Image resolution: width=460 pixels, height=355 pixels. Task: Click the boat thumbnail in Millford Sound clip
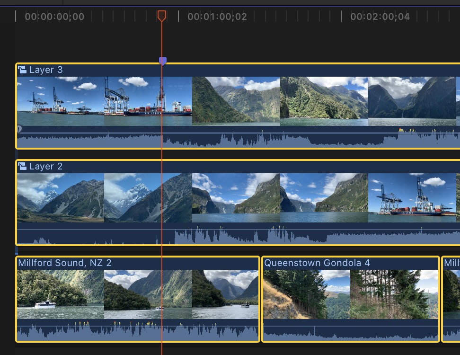[x=60, y=294]
